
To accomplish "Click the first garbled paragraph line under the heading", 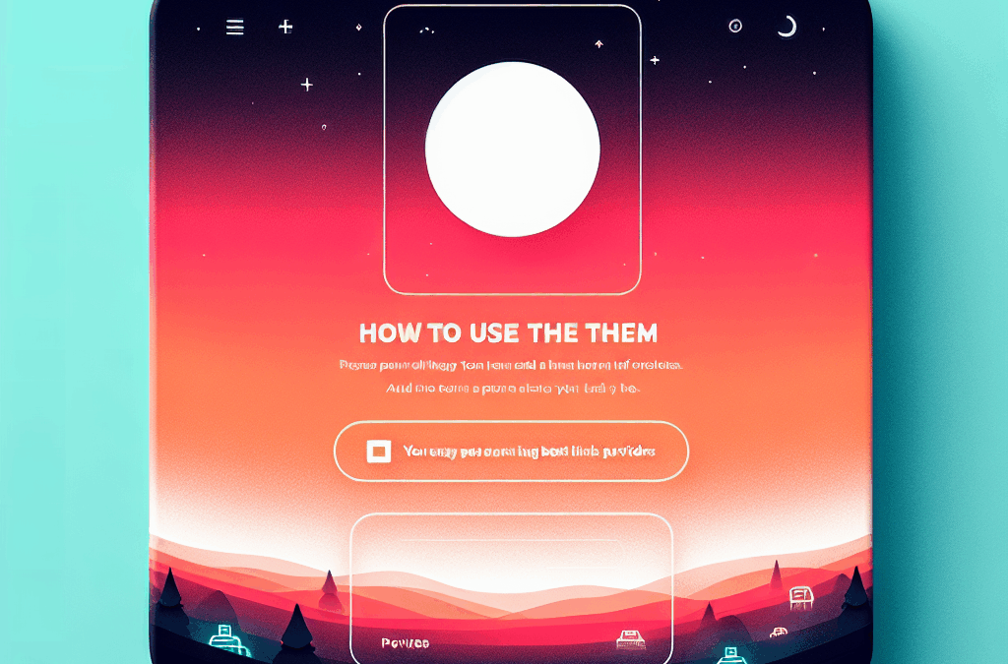I will click(511, 365).
